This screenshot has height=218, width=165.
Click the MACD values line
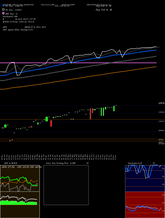coord(18,22)
